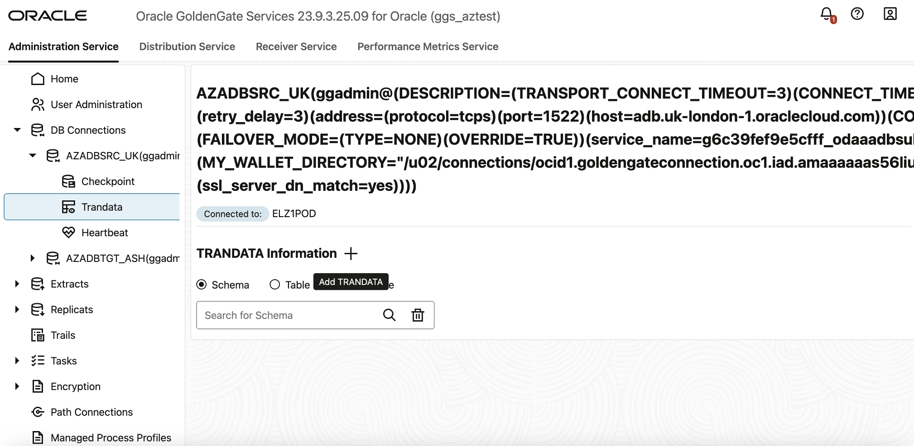Click the Oracle logo
Image resolution: width=914 pixels, height=446 pixels.
tap(48, 16)
